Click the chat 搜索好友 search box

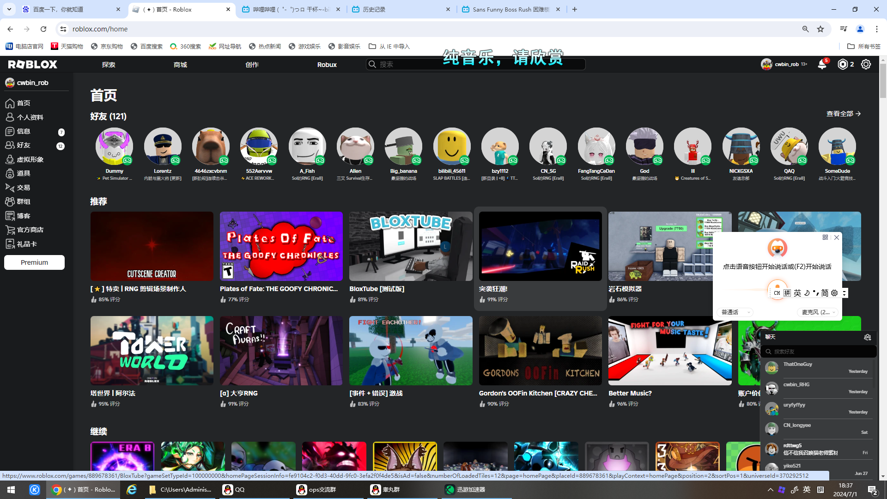point(819,352)
